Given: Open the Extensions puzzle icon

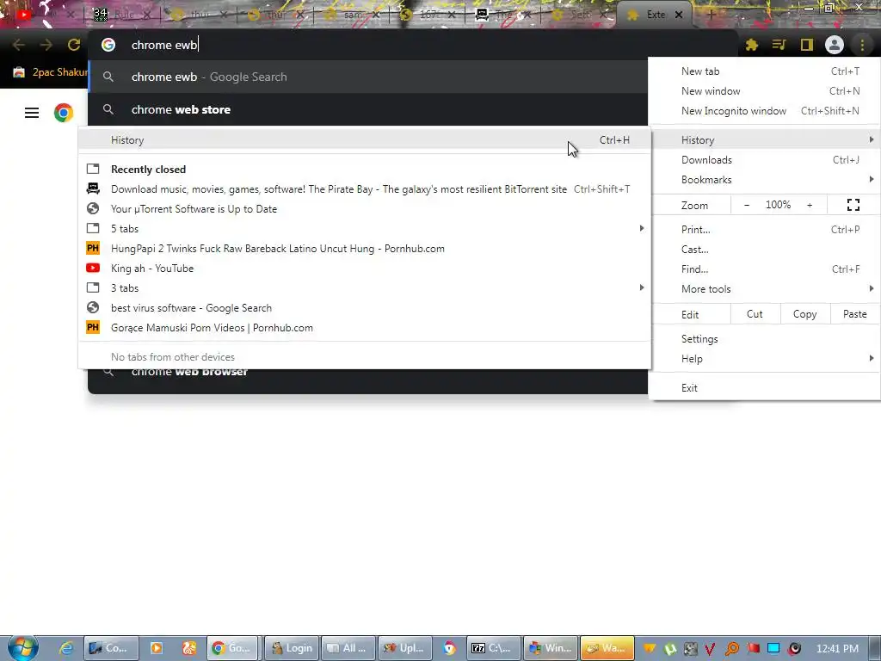Looking at the screenshot, I should coord(752,45).
